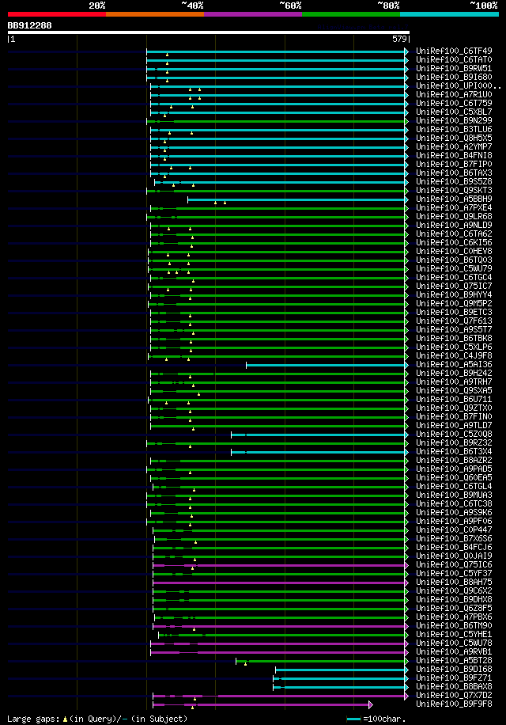This screenshot has width=506, height=725.
Task: Open hit UniRef100_A5AI36
Action: tap(454, 364)
